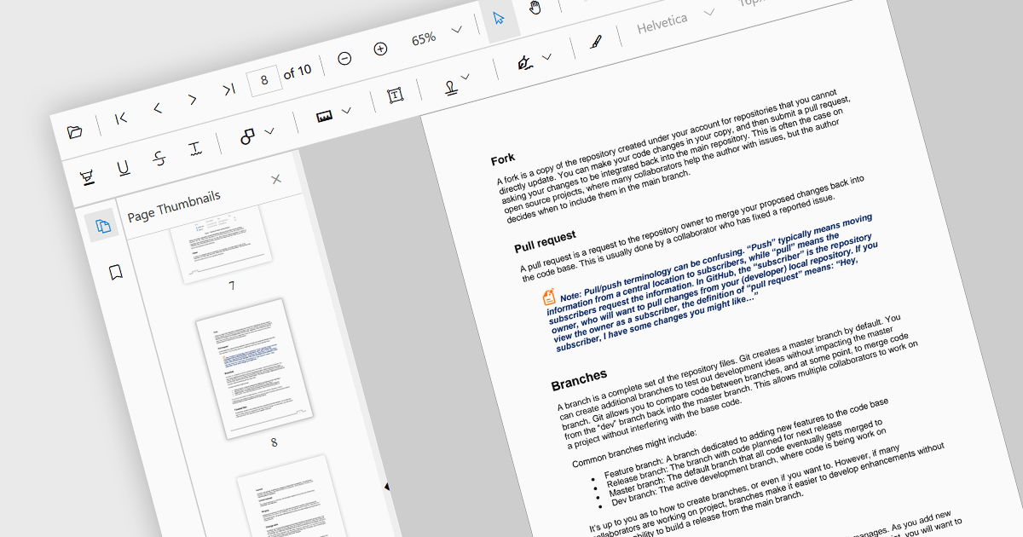1023x537 pixels.
Task: Toggle the underline annotation tool
Action: point(124,169)
